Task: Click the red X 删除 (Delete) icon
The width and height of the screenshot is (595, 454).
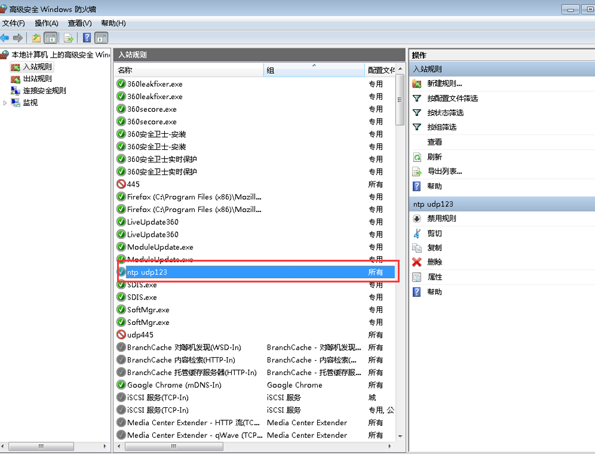Action: (x=417, y=262)
